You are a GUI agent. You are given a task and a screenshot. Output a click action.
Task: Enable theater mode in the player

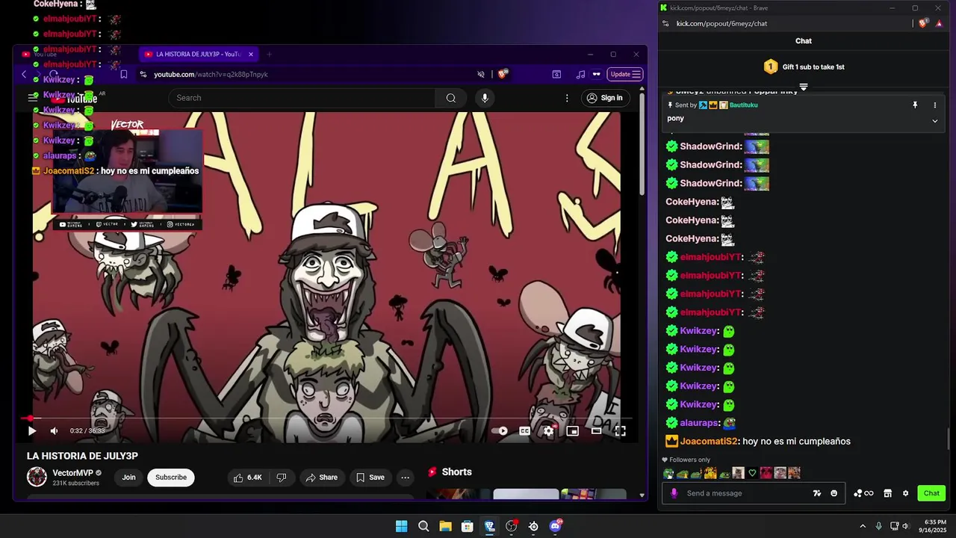596,431
